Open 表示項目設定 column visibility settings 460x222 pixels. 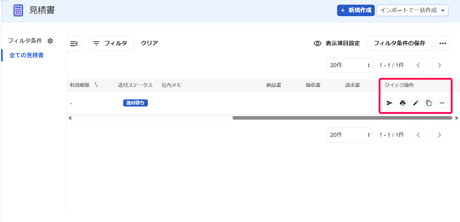coord(337,43)
